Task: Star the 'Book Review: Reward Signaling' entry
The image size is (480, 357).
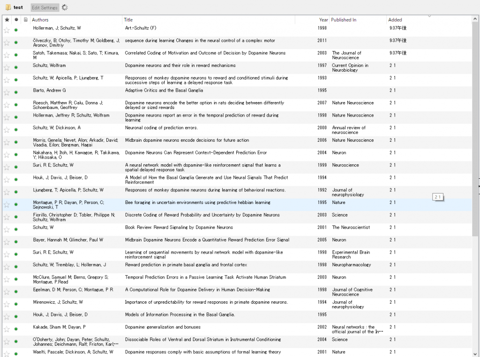Action: (7, 230)
